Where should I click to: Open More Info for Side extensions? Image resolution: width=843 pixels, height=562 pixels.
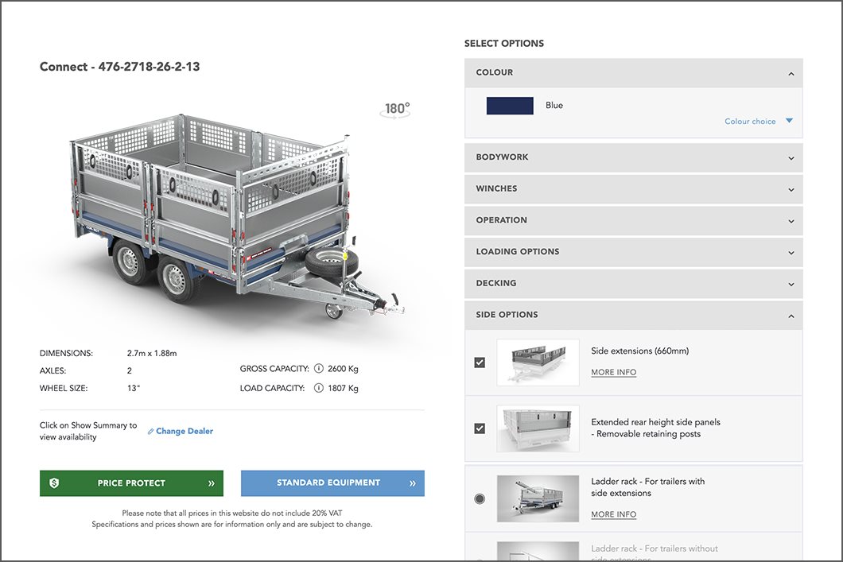[613, 372]
